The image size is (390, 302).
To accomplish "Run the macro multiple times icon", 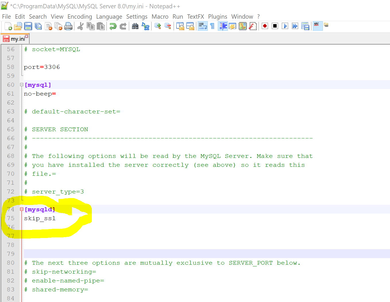I will click(x=295, y=26).
